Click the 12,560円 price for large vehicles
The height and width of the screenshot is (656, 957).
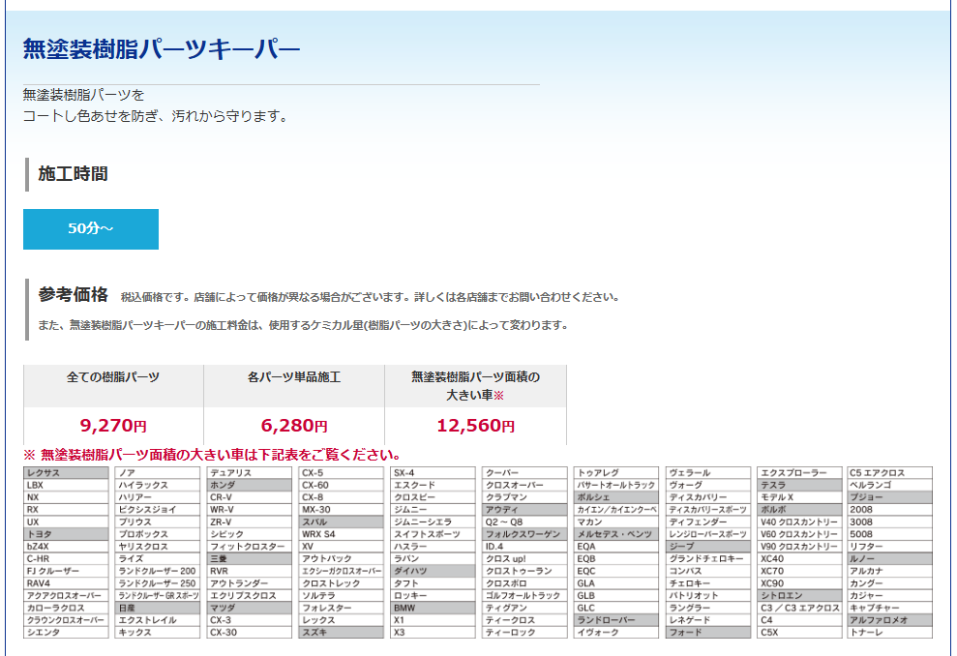[475, 425]
